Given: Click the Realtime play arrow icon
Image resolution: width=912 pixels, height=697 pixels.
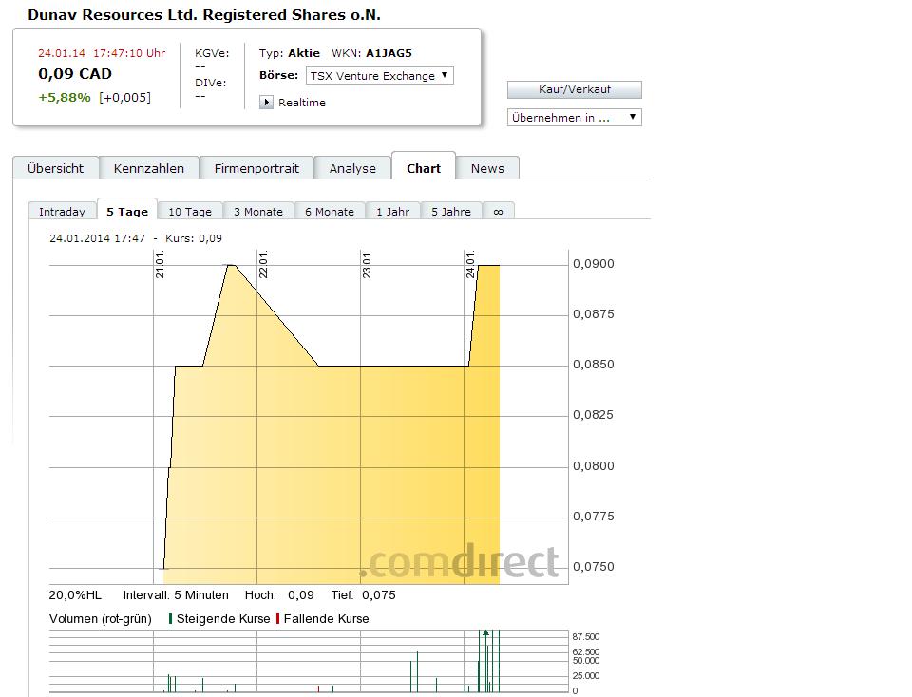Looking at the screenshot, I should [x=266, y=103].
